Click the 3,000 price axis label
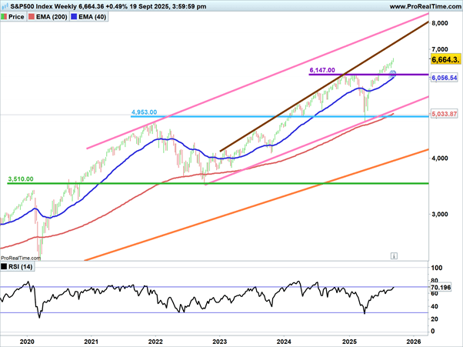The width and height of the screenshot is (463, 347). coord(440,214)
